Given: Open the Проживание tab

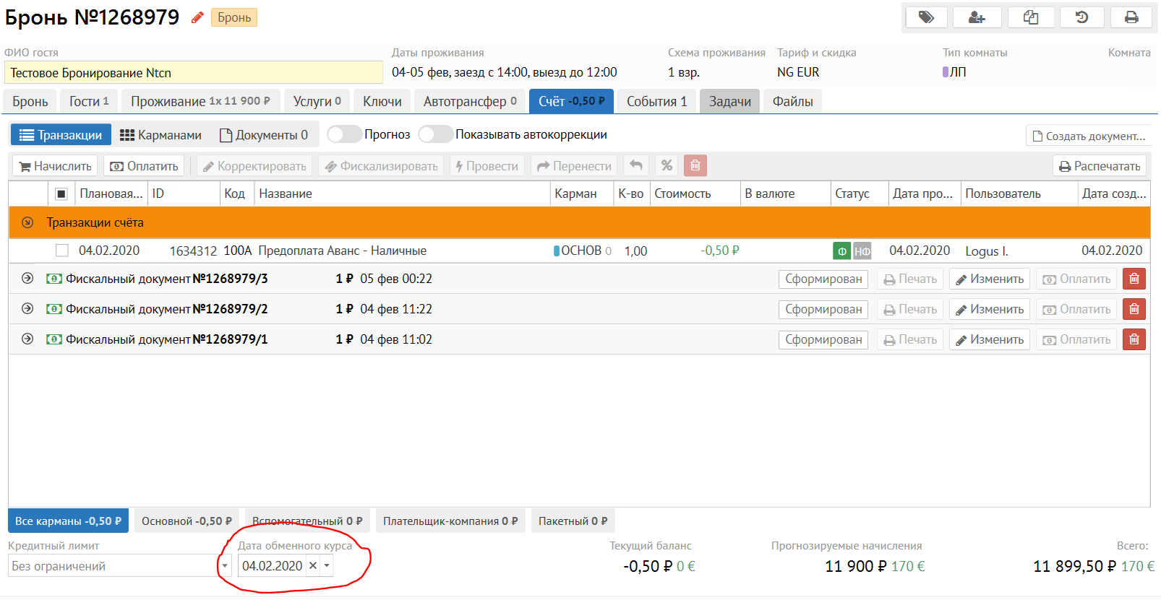Looking at the screenshot, I should [200, 102].
